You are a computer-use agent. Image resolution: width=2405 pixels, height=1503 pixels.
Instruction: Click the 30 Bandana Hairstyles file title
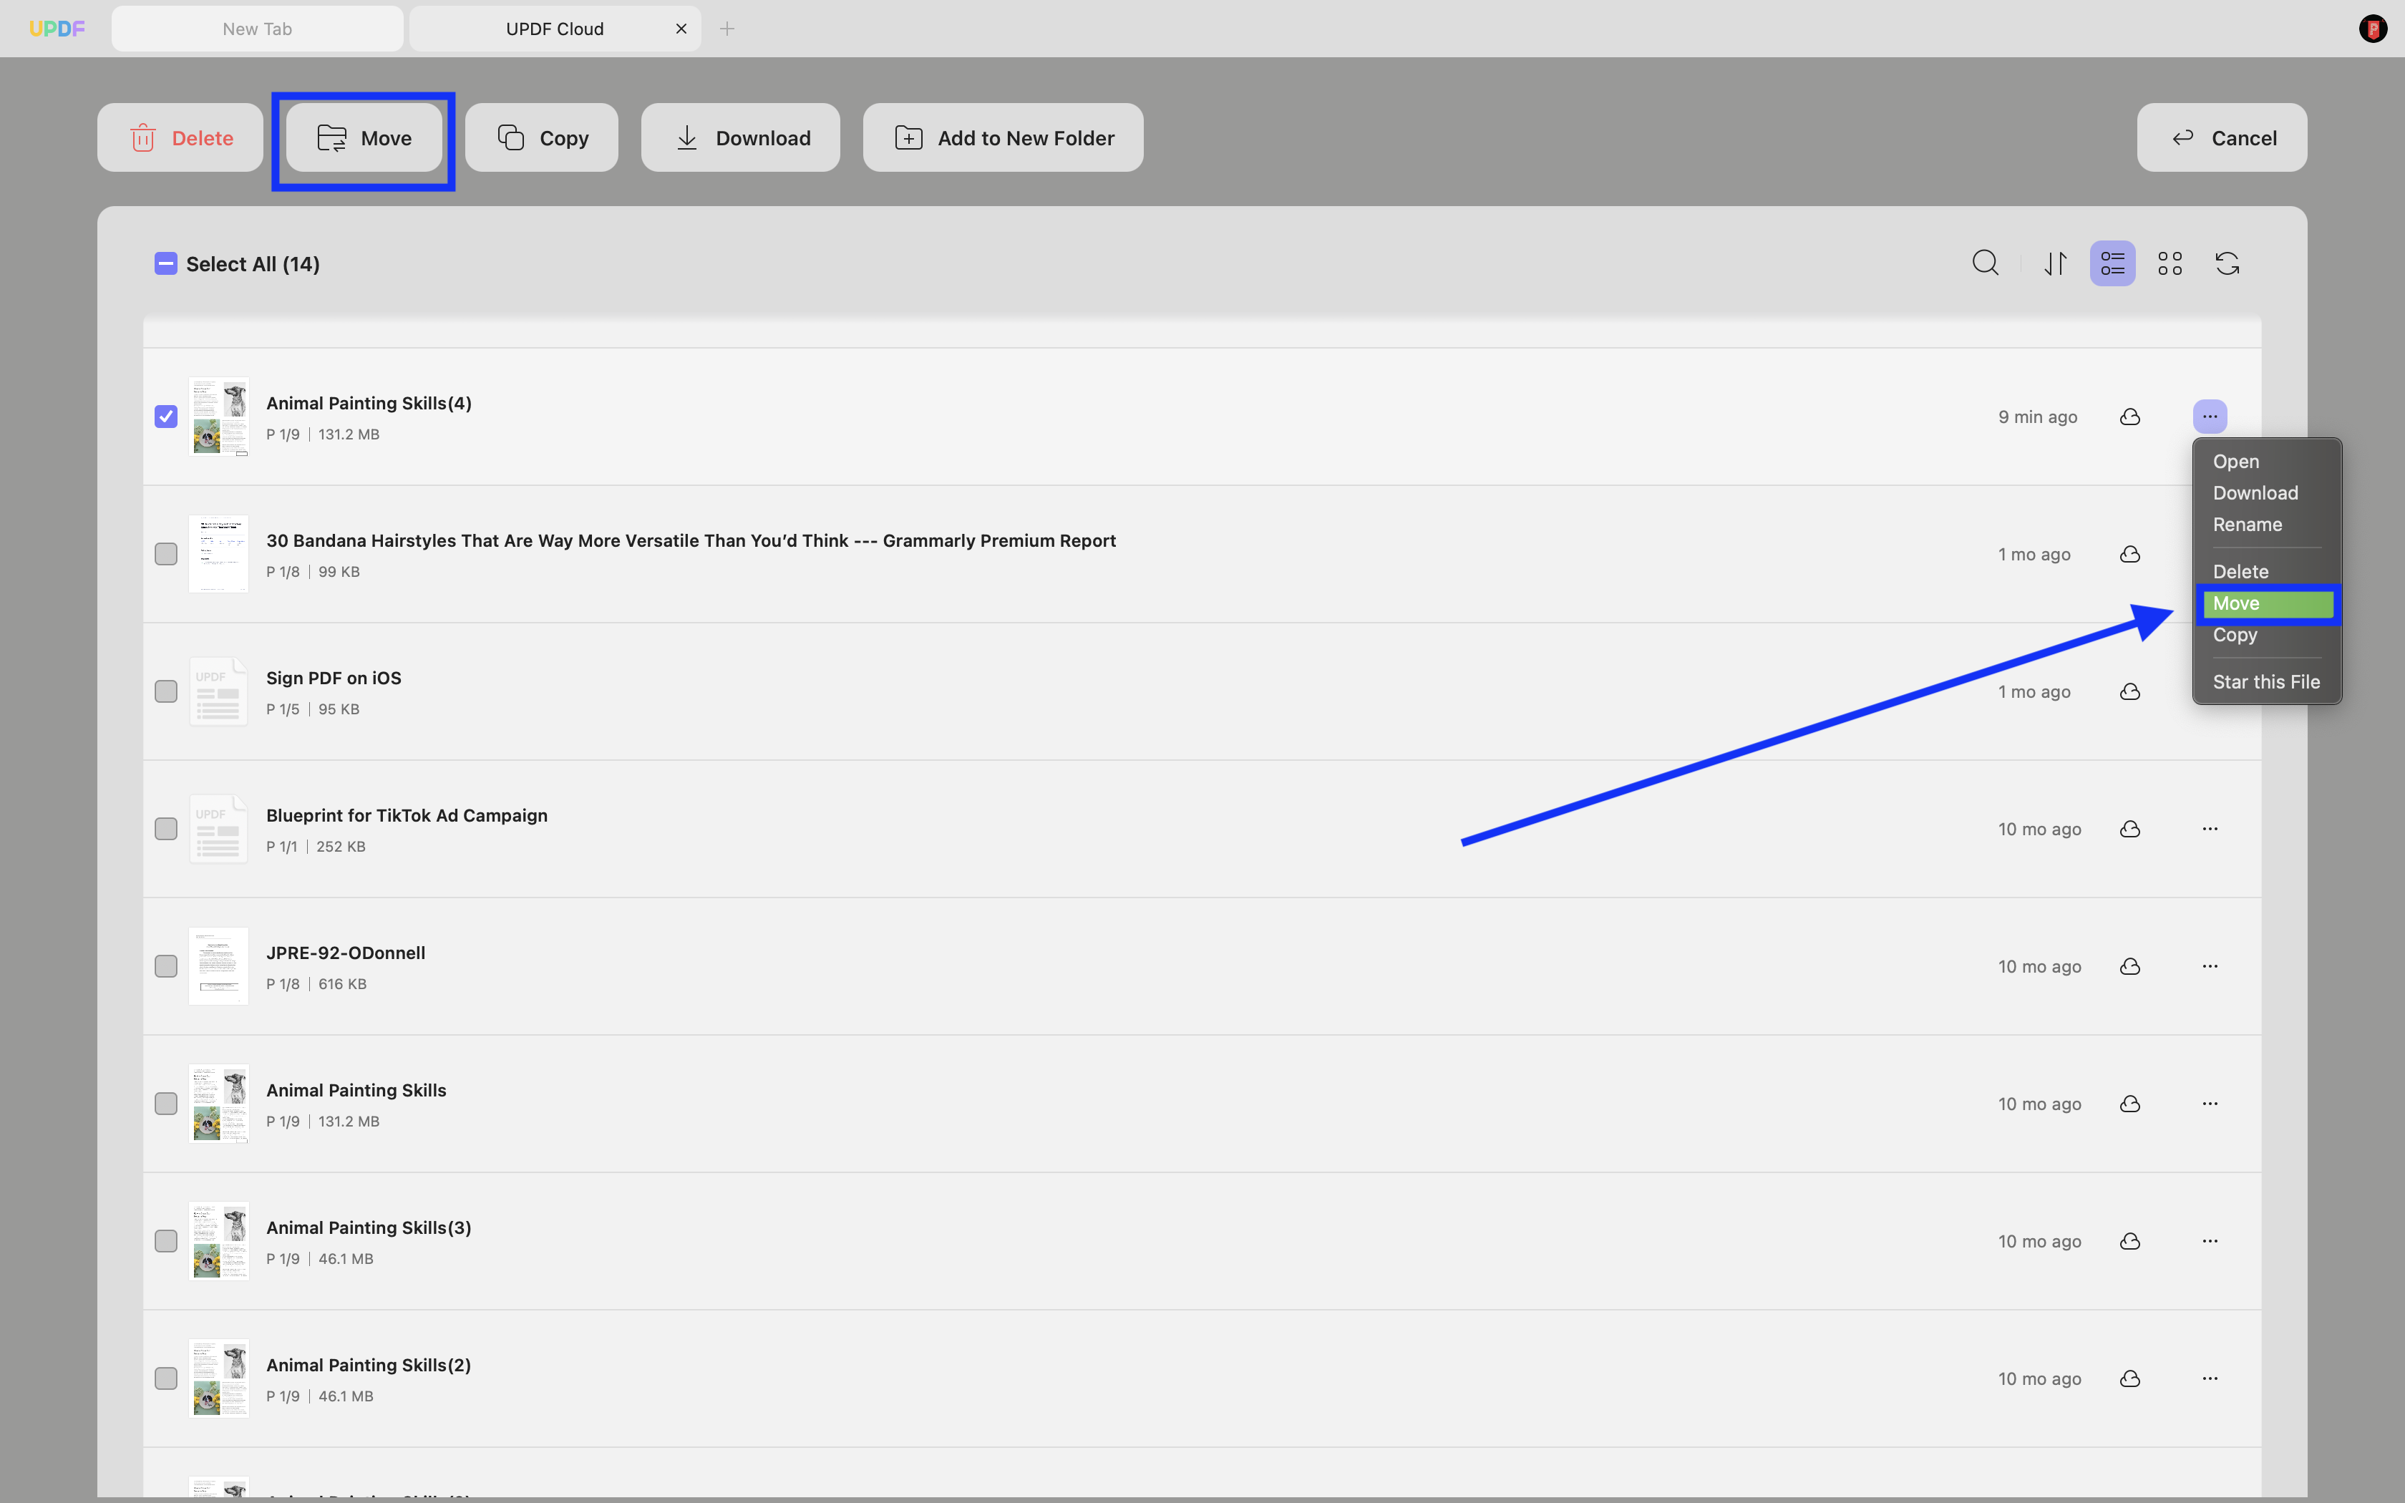(x=691, y=541)
